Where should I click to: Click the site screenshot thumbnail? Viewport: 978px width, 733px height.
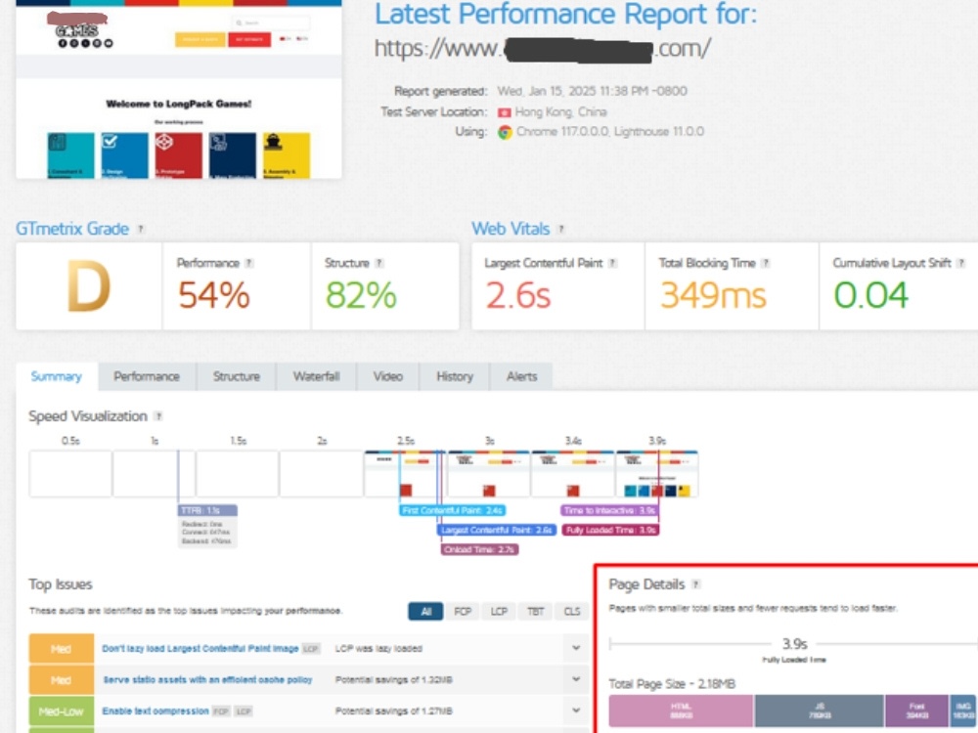(x=179, y=89)
